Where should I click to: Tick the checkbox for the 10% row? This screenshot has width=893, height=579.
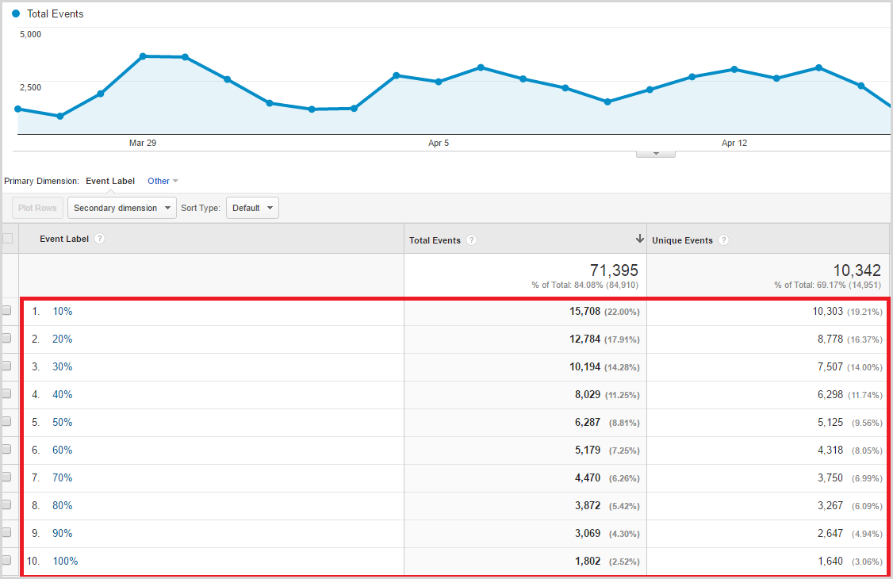(x=7, y=311)
